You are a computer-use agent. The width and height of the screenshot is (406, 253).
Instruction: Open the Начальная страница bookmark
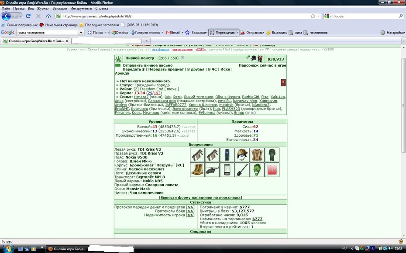[58, 25]
